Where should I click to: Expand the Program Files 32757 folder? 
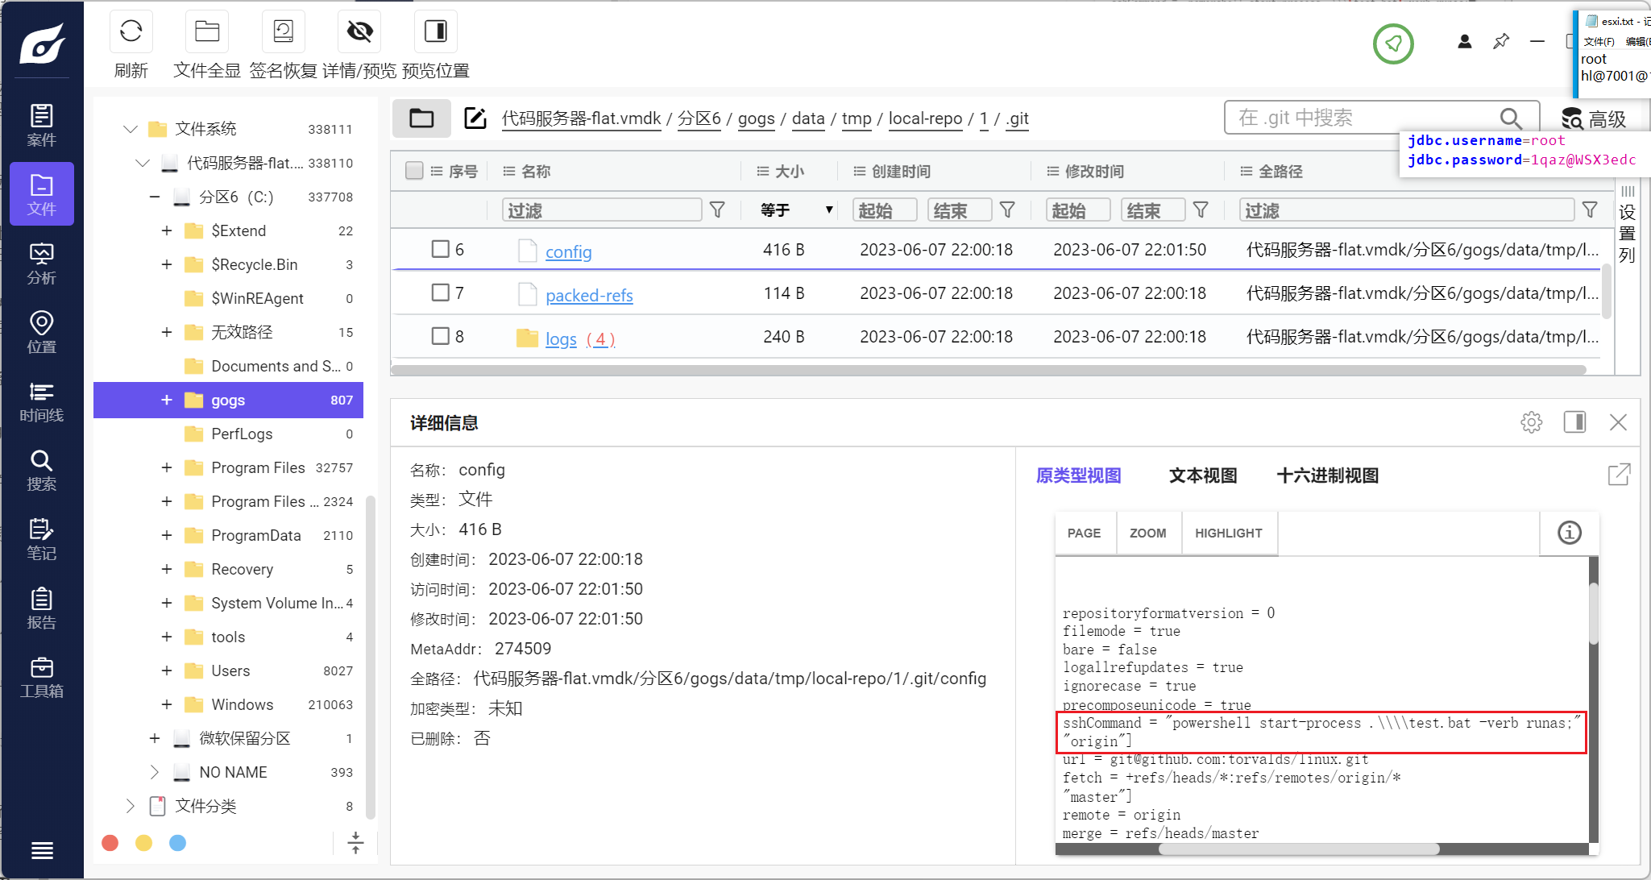click(x=167, y=467)
